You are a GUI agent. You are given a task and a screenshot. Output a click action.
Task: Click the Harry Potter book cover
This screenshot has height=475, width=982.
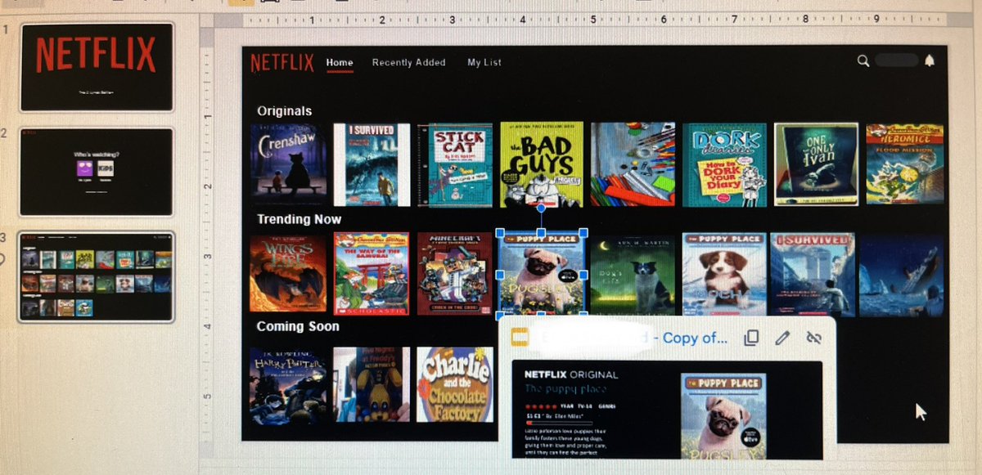(x=288, y=385)
